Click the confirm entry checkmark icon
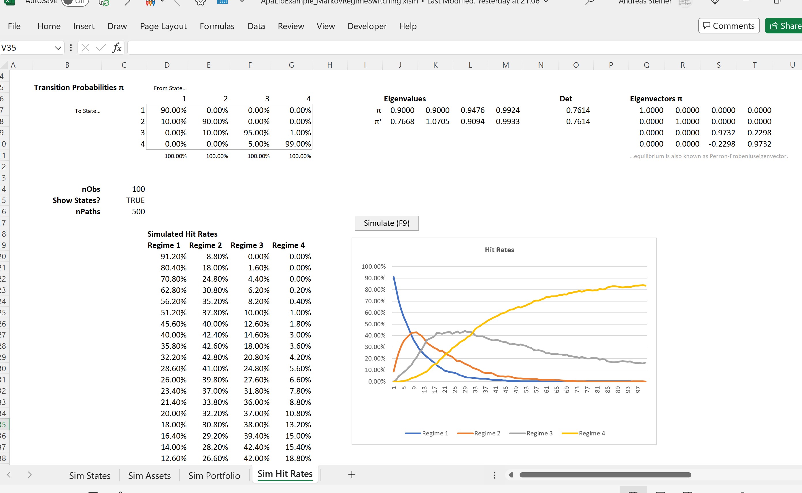802x493 pixels. coord(101,48)
